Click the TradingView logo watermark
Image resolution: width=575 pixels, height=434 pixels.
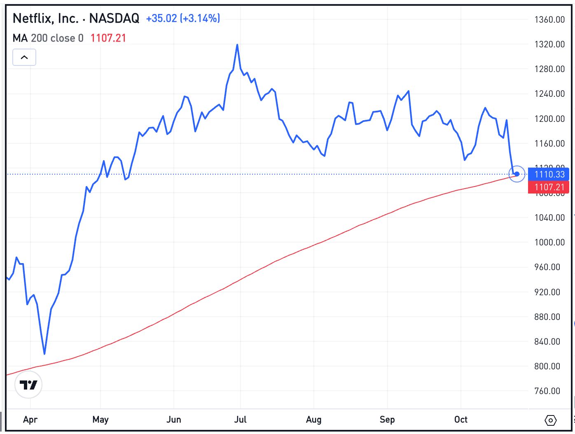tap(28, 384)
